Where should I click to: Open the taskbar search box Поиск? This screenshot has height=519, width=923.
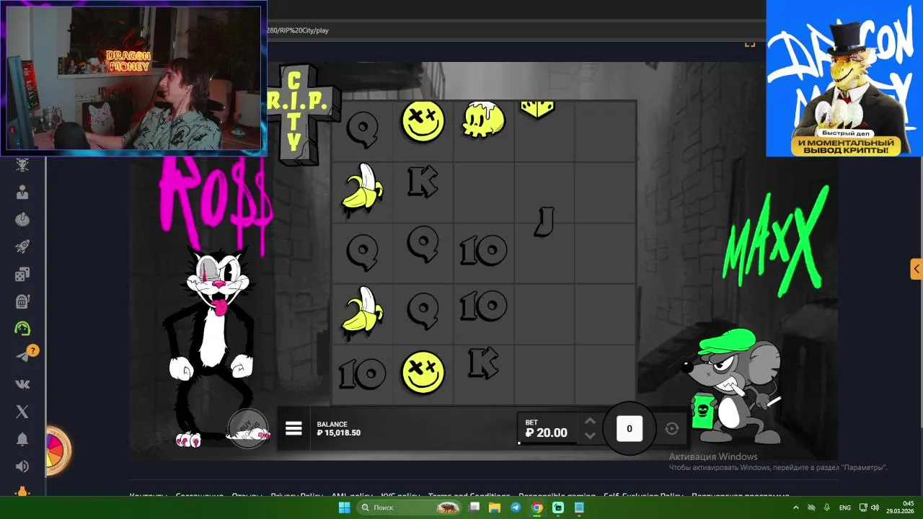(x=410, y=507)
